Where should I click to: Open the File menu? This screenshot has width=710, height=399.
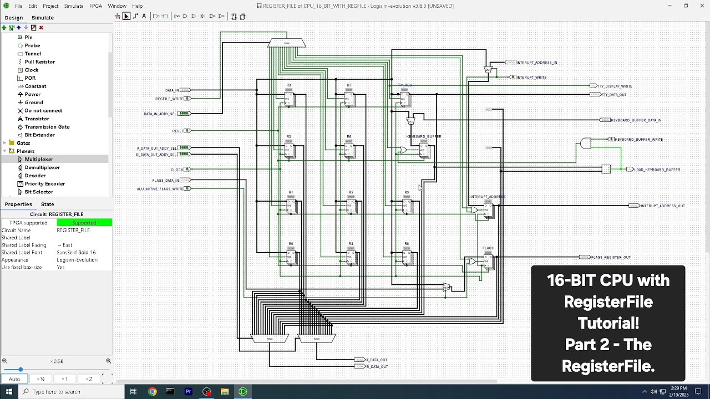[19, 6]
